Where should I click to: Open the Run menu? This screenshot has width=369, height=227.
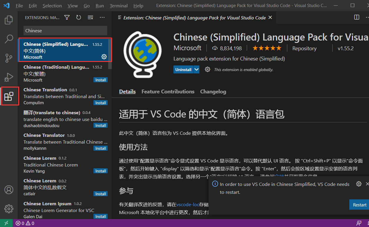100,6
